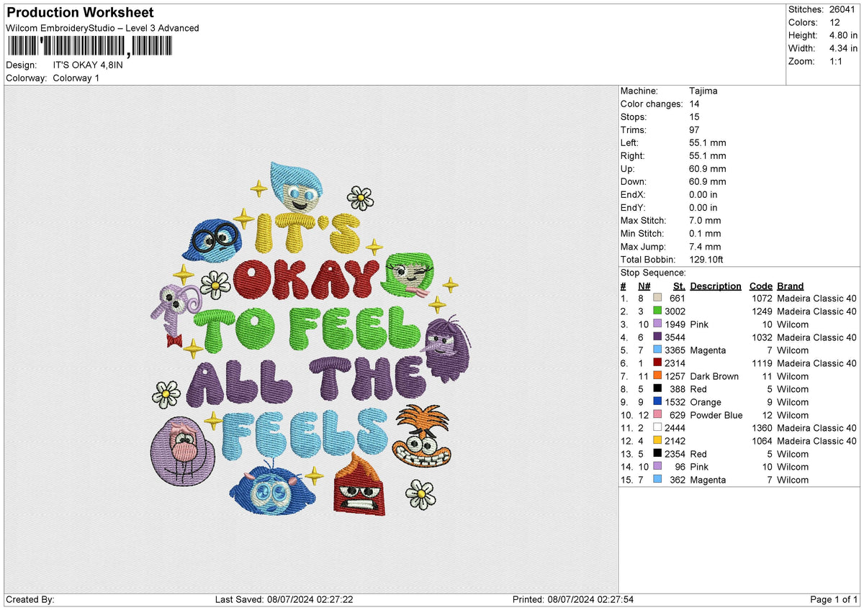Click the Left: label

tap(630, 143)
